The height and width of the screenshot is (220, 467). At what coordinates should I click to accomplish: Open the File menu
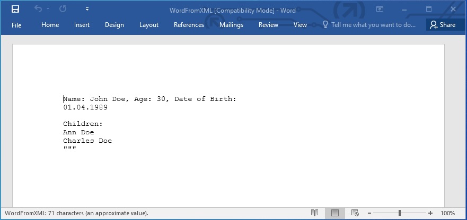16,25
